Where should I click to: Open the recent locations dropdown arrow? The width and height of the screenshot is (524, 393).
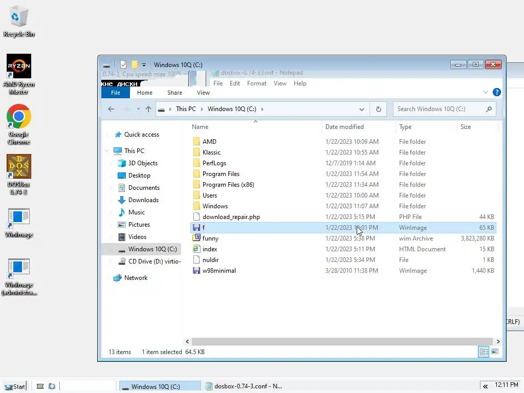click(138, 109)
